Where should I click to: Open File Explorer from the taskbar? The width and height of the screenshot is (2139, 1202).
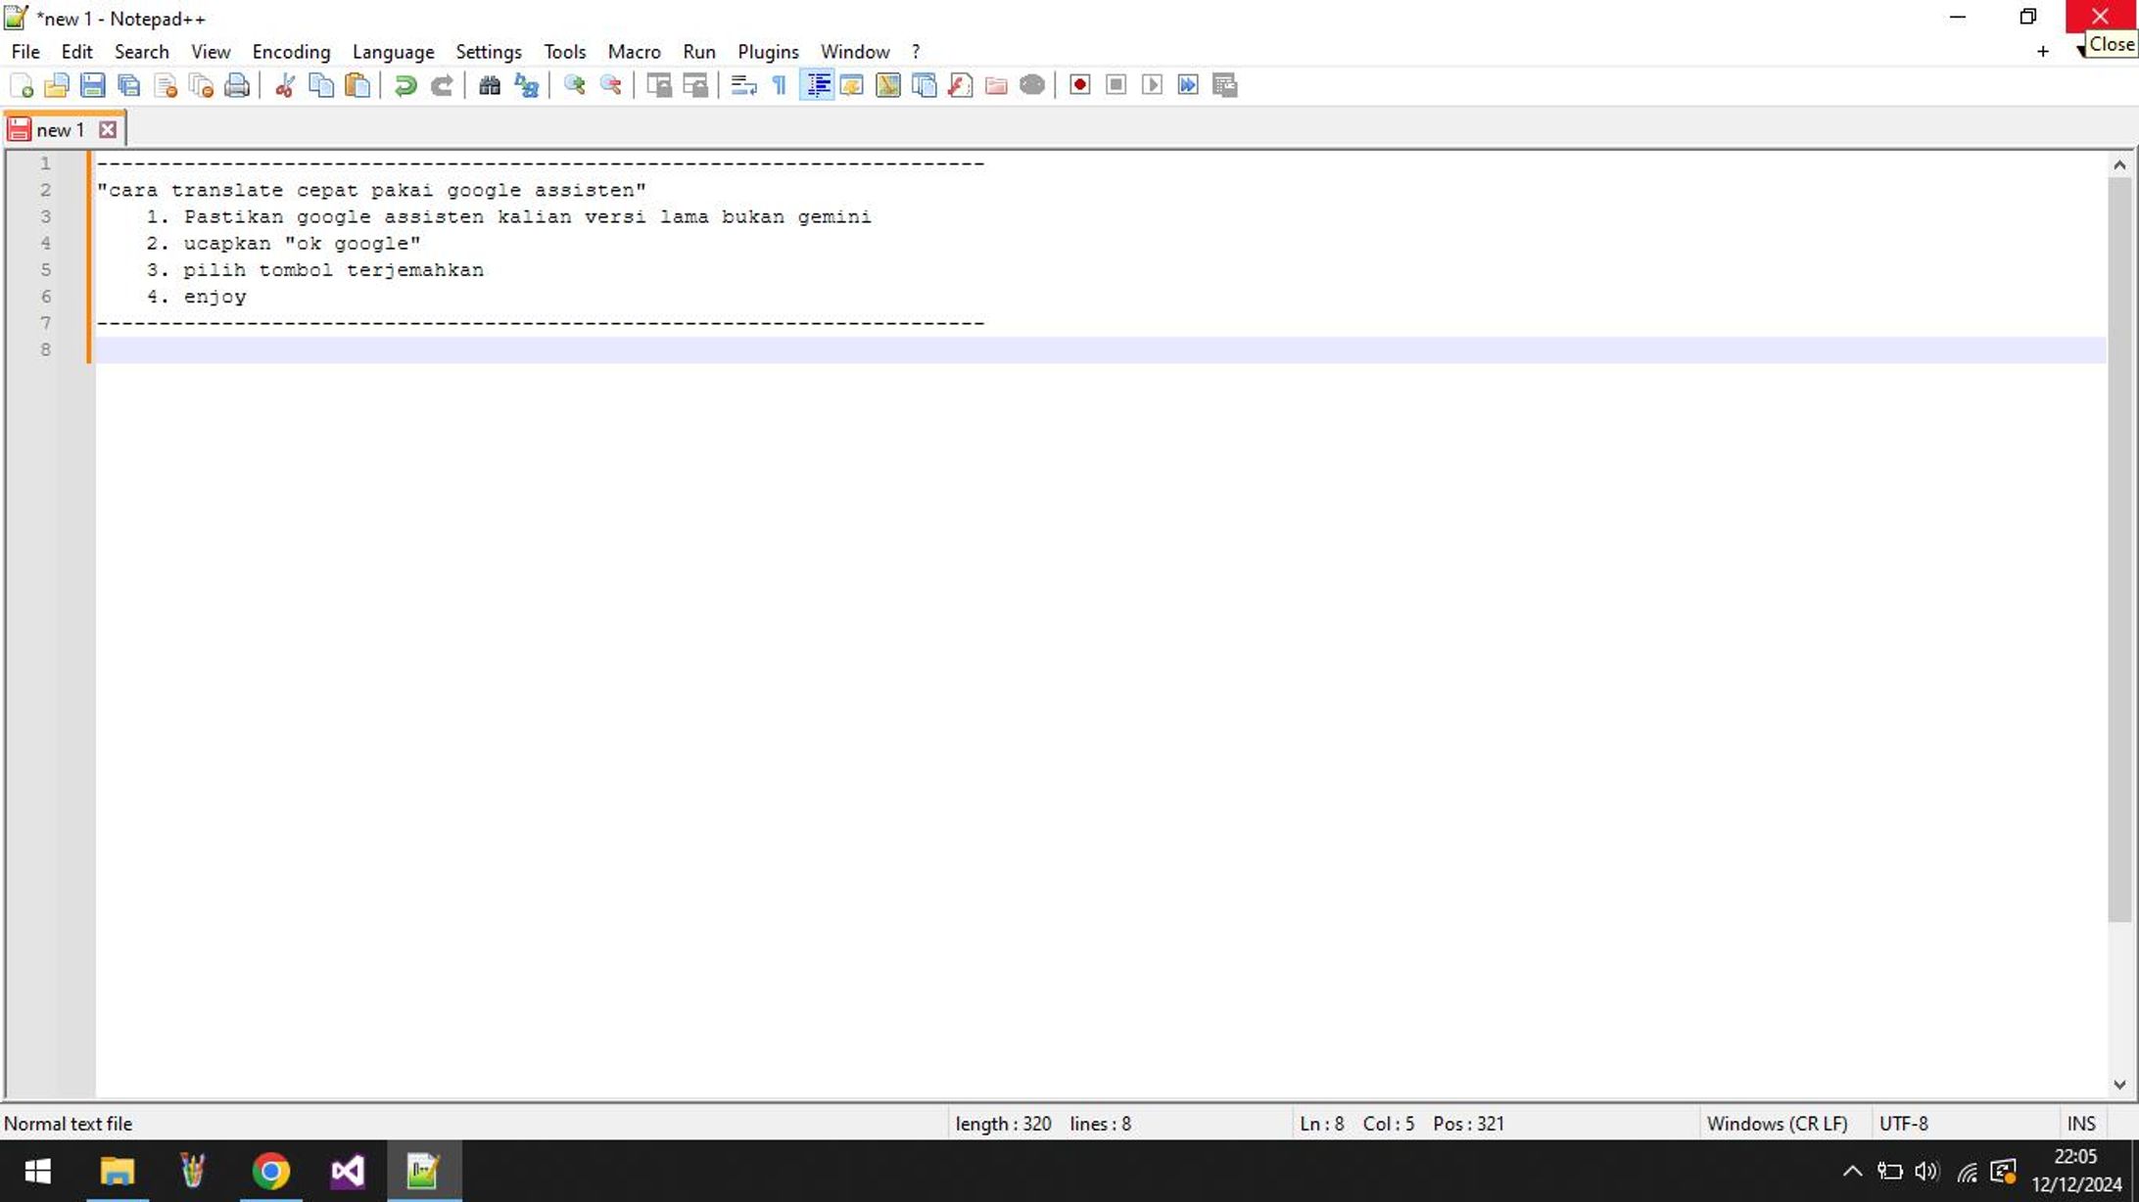(x=118, y=1171)
